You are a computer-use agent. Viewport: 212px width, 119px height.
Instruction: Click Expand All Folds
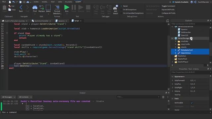[168, 10]
